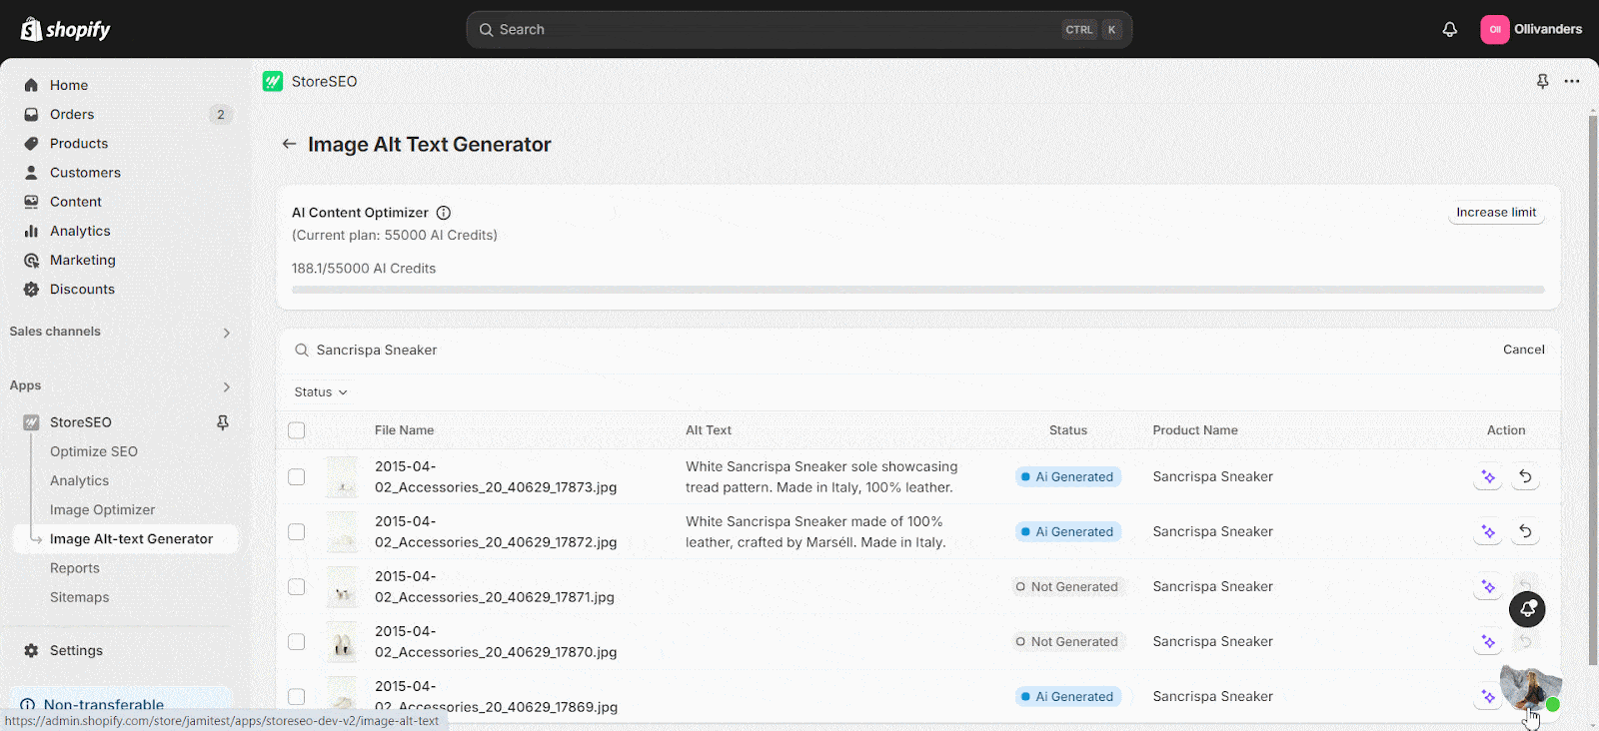The image size is (1599, 731).
Task: Select all files with header checkbox
Action: 297,430
